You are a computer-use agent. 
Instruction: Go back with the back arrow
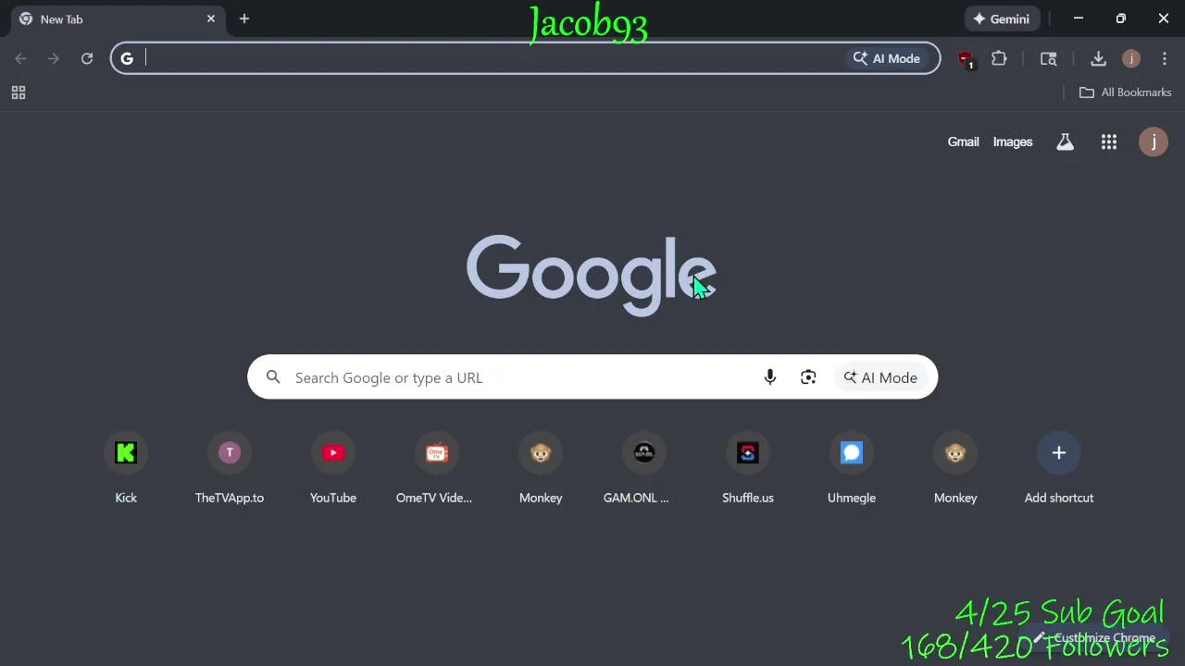20,58
